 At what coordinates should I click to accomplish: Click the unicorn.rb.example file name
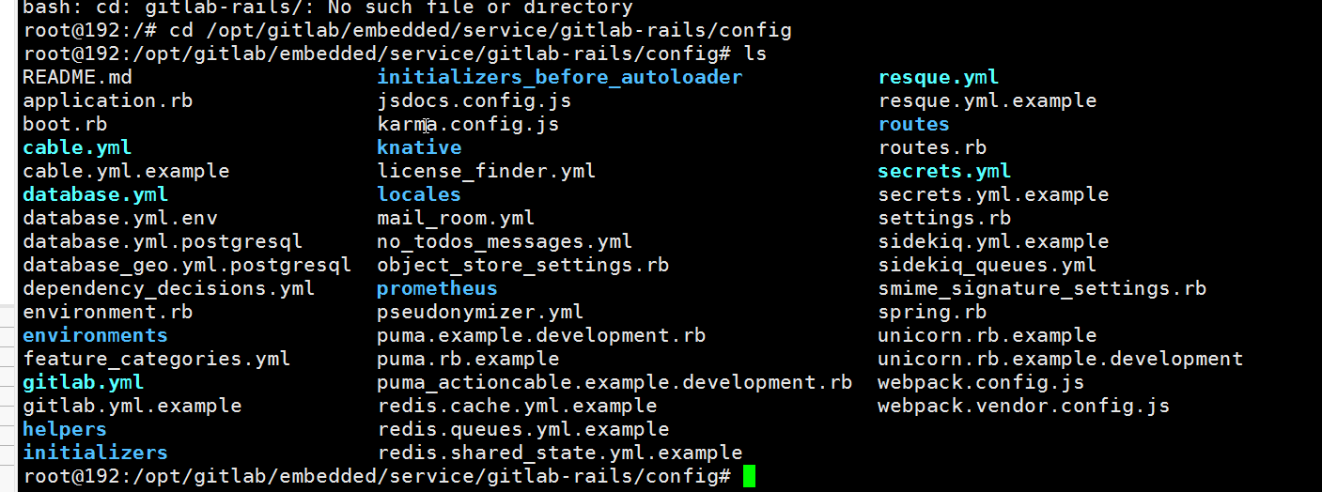tap(987, 335)
